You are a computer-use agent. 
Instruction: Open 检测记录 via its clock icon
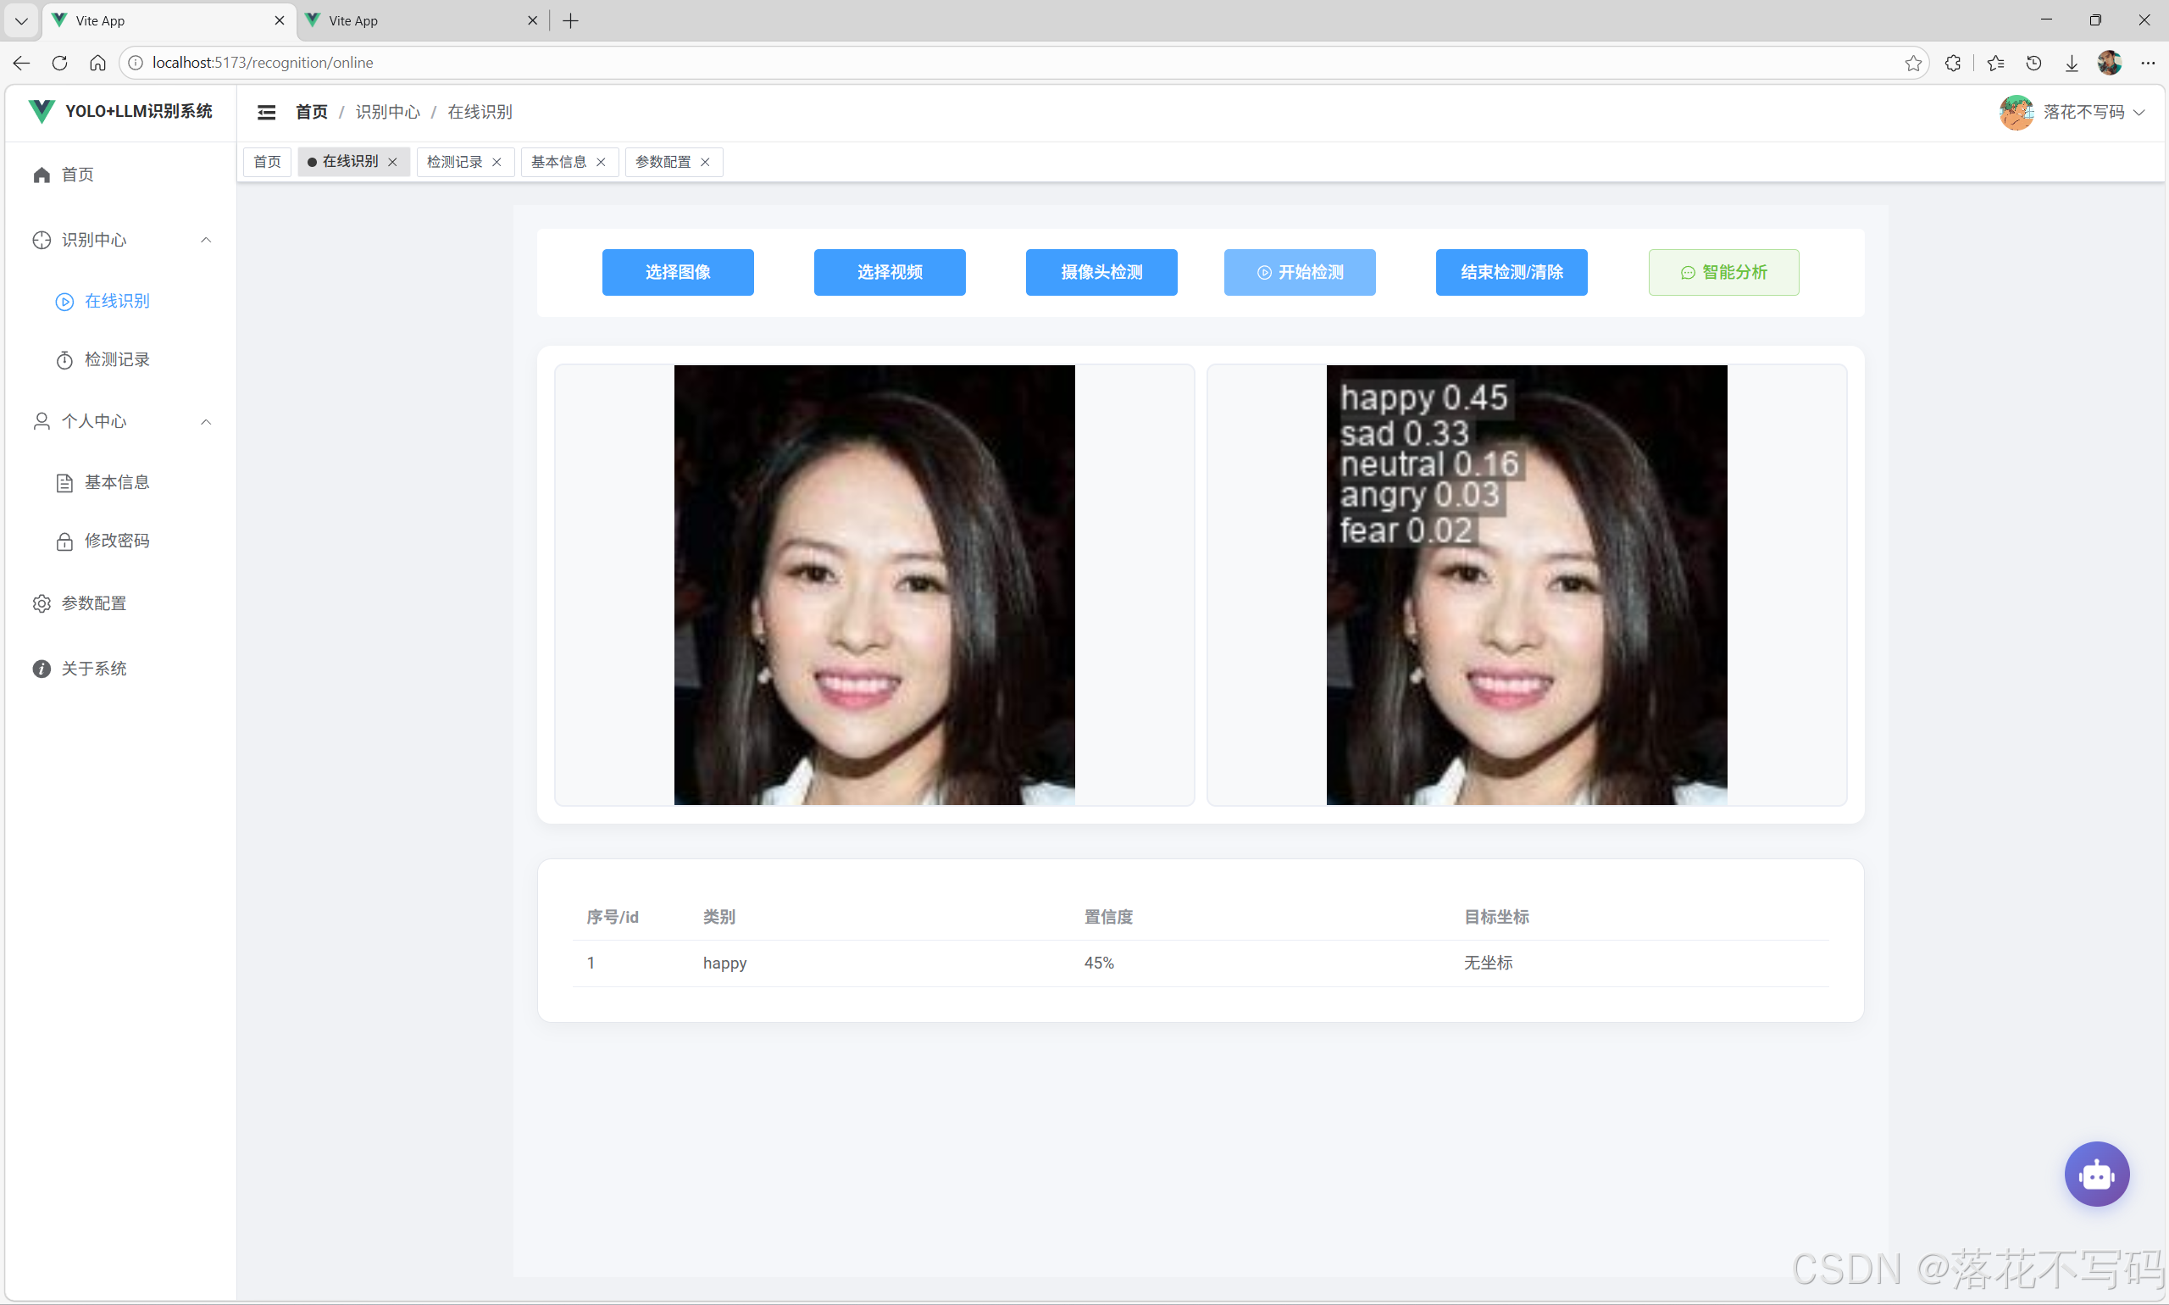click(x=64, y=358)
